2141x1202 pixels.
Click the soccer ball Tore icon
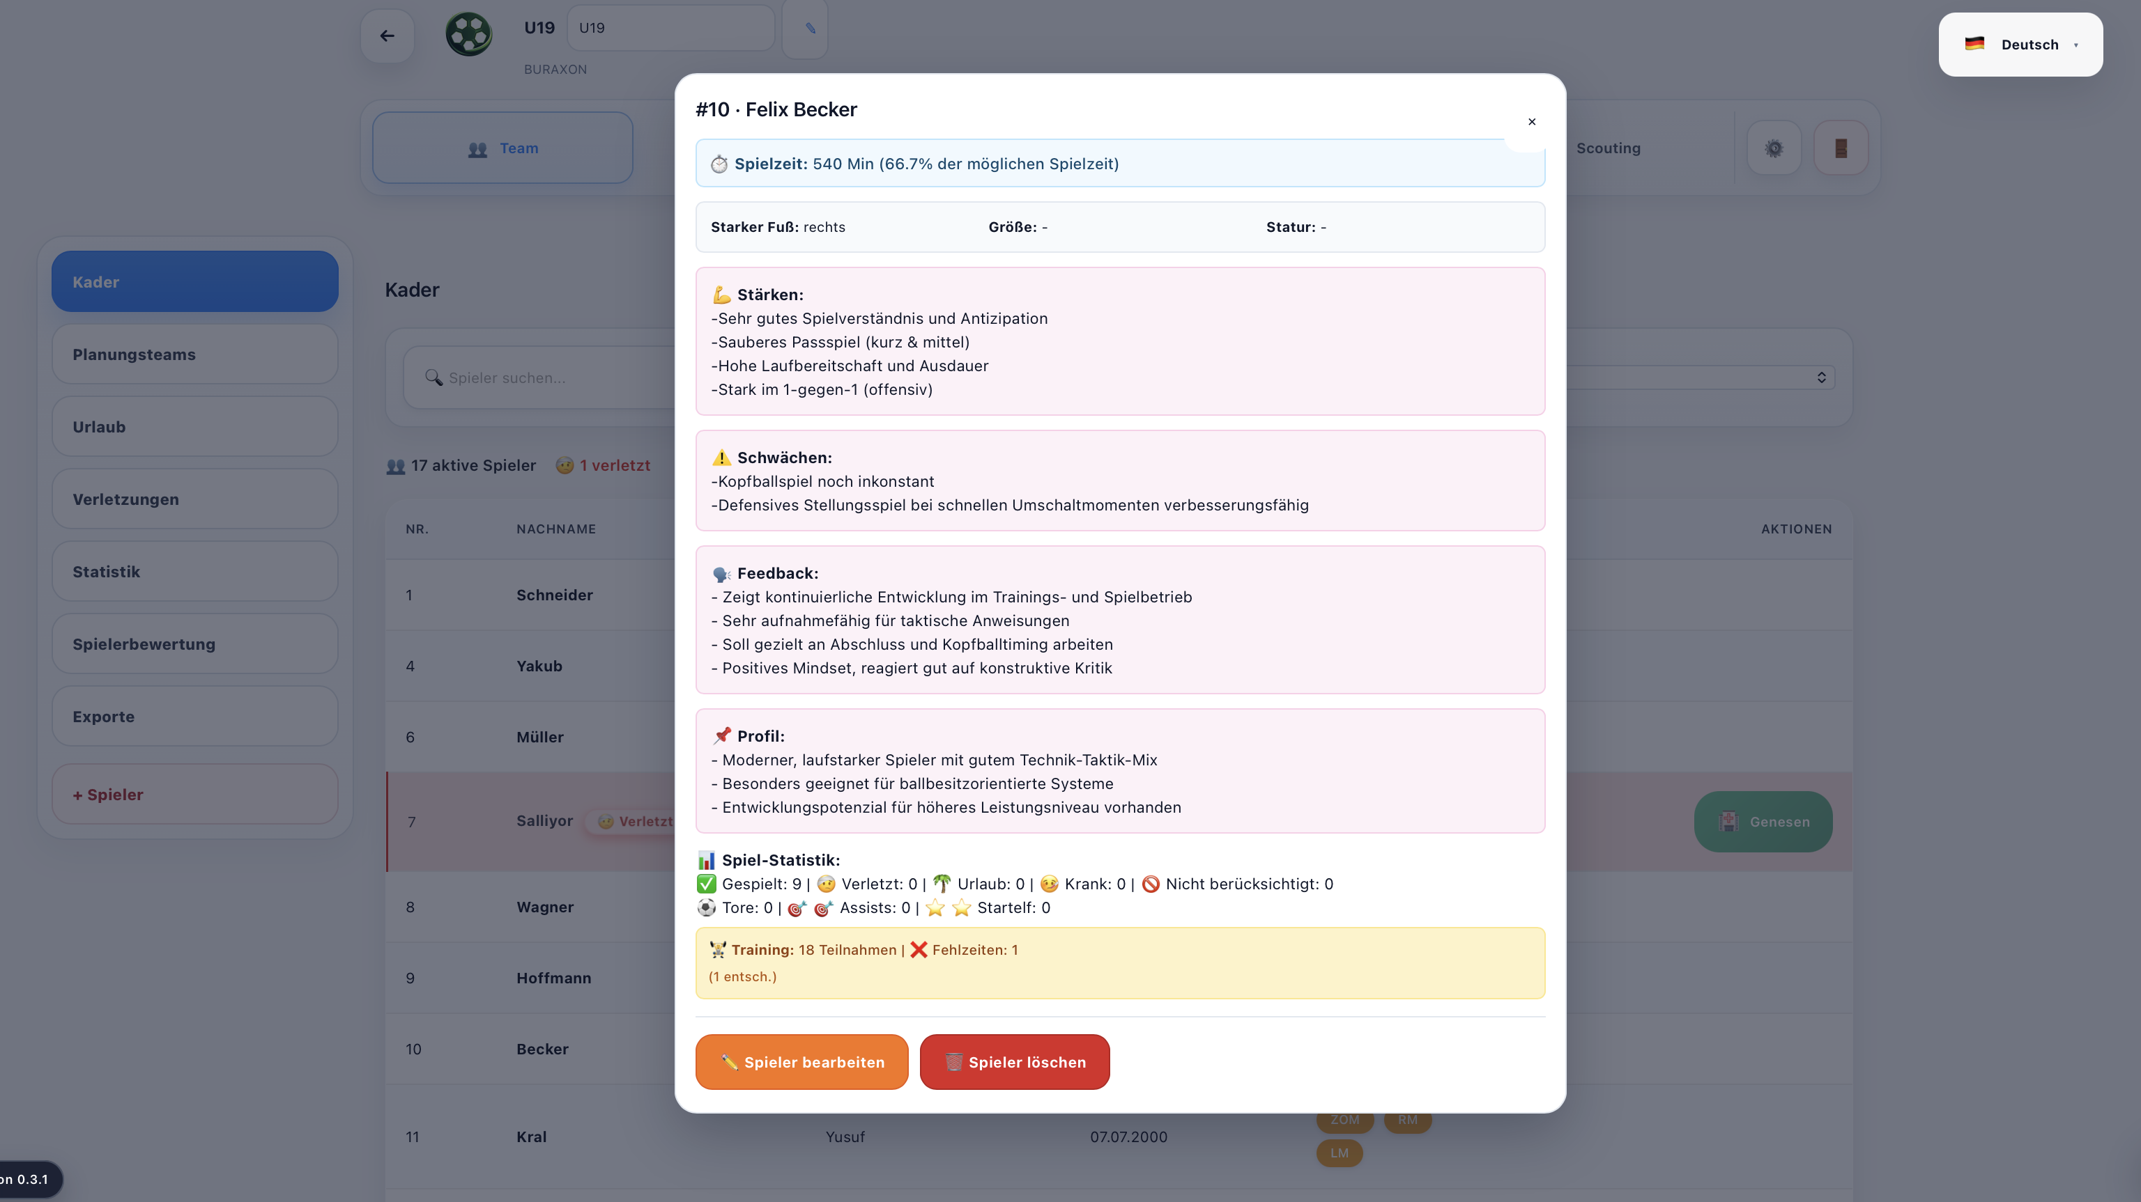pos(707,908)
